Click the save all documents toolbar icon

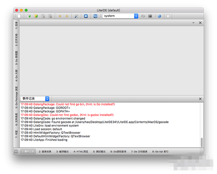[x=50, y=16]
